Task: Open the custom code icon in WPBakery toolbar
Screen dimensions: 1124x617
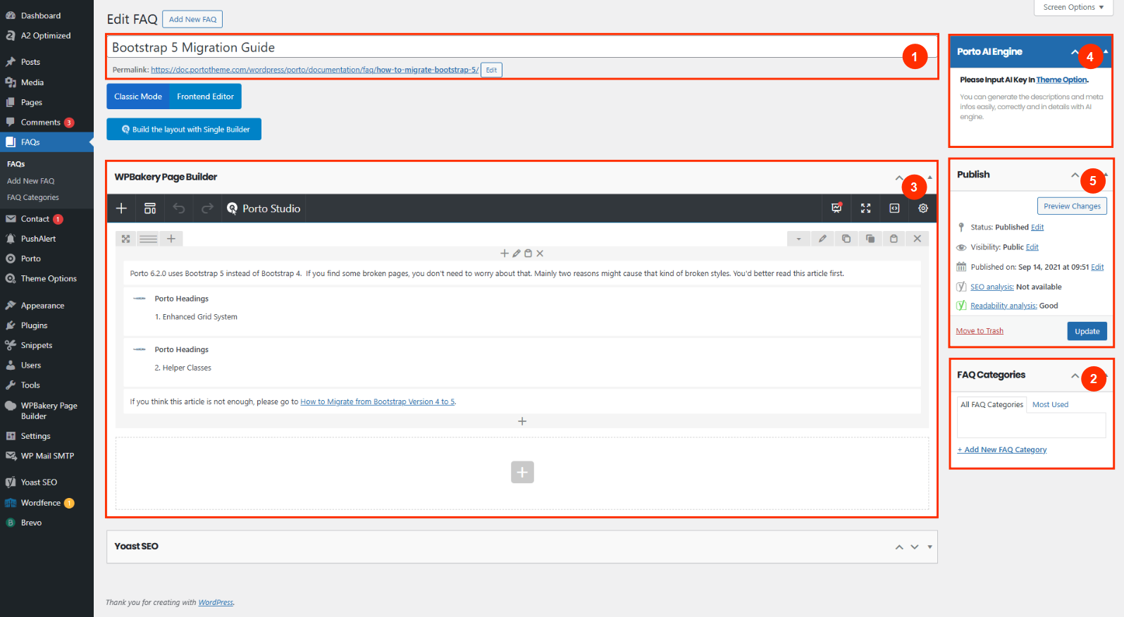Action: 894,208
